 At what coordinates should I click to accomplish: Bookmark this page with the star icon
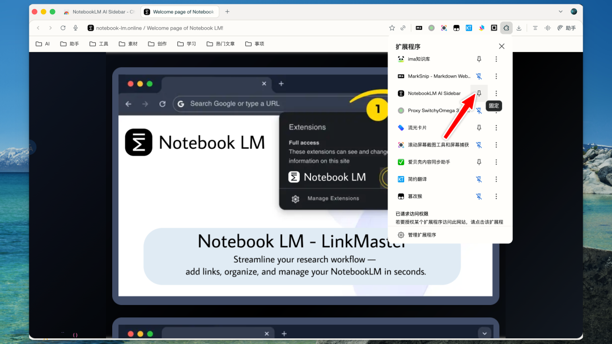click(392, 28)
